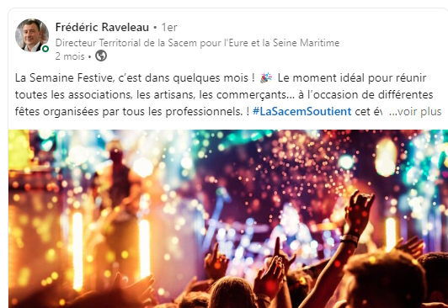Click the Directeur Territorial de la Sacem headline
Screen dimensions: 448x308
point(197,43)
